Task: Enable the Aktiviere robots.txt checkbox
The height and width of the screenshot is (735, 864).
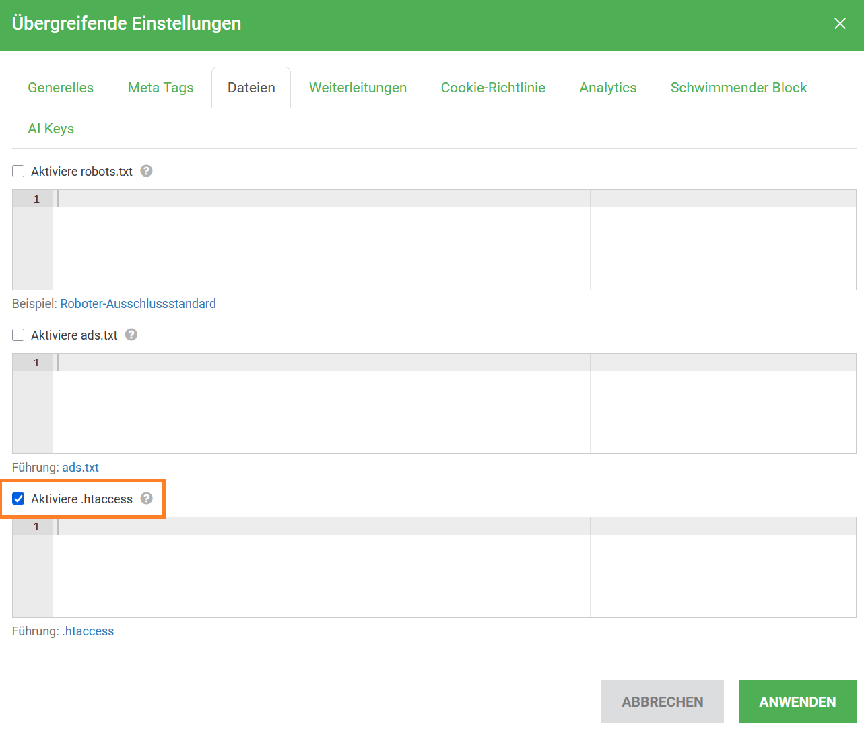Action: coord(18,171)
